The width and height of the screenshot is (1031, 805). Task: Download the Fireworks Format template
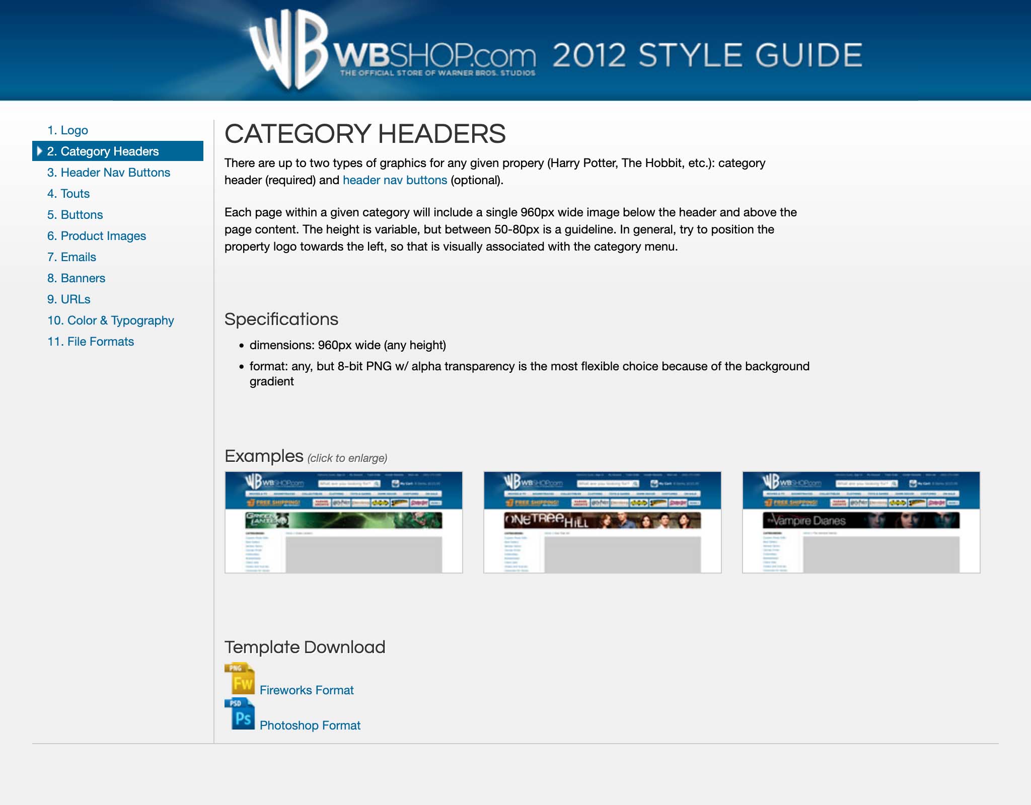(307, 690)
